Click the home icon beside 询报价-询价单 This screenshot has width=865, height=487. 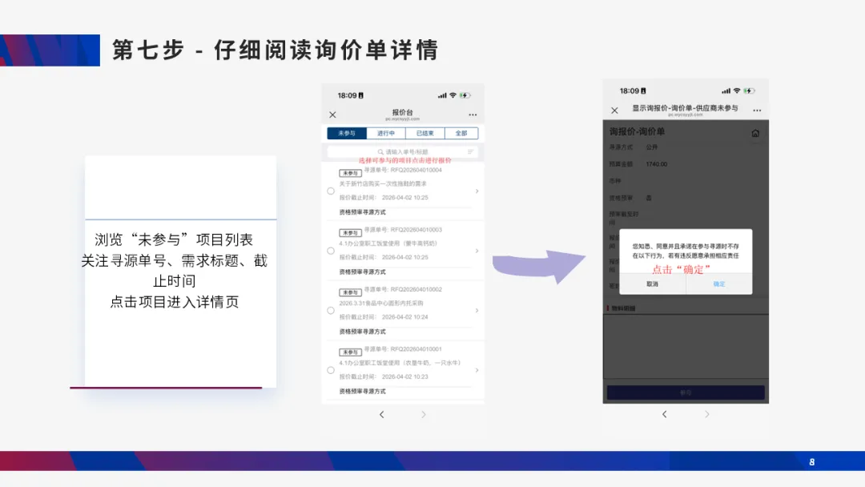(x=755, y=133)
